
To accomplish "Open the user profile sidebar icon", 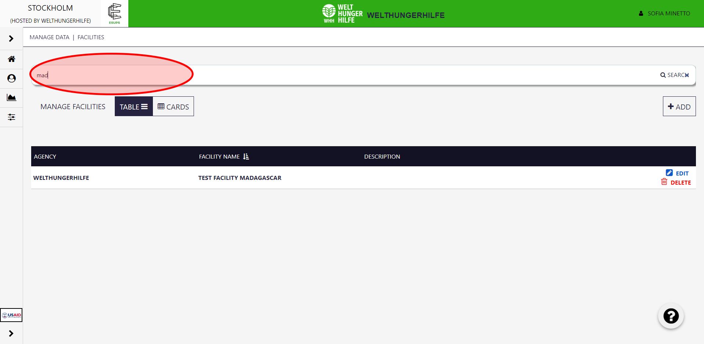I will coord(11,78).
